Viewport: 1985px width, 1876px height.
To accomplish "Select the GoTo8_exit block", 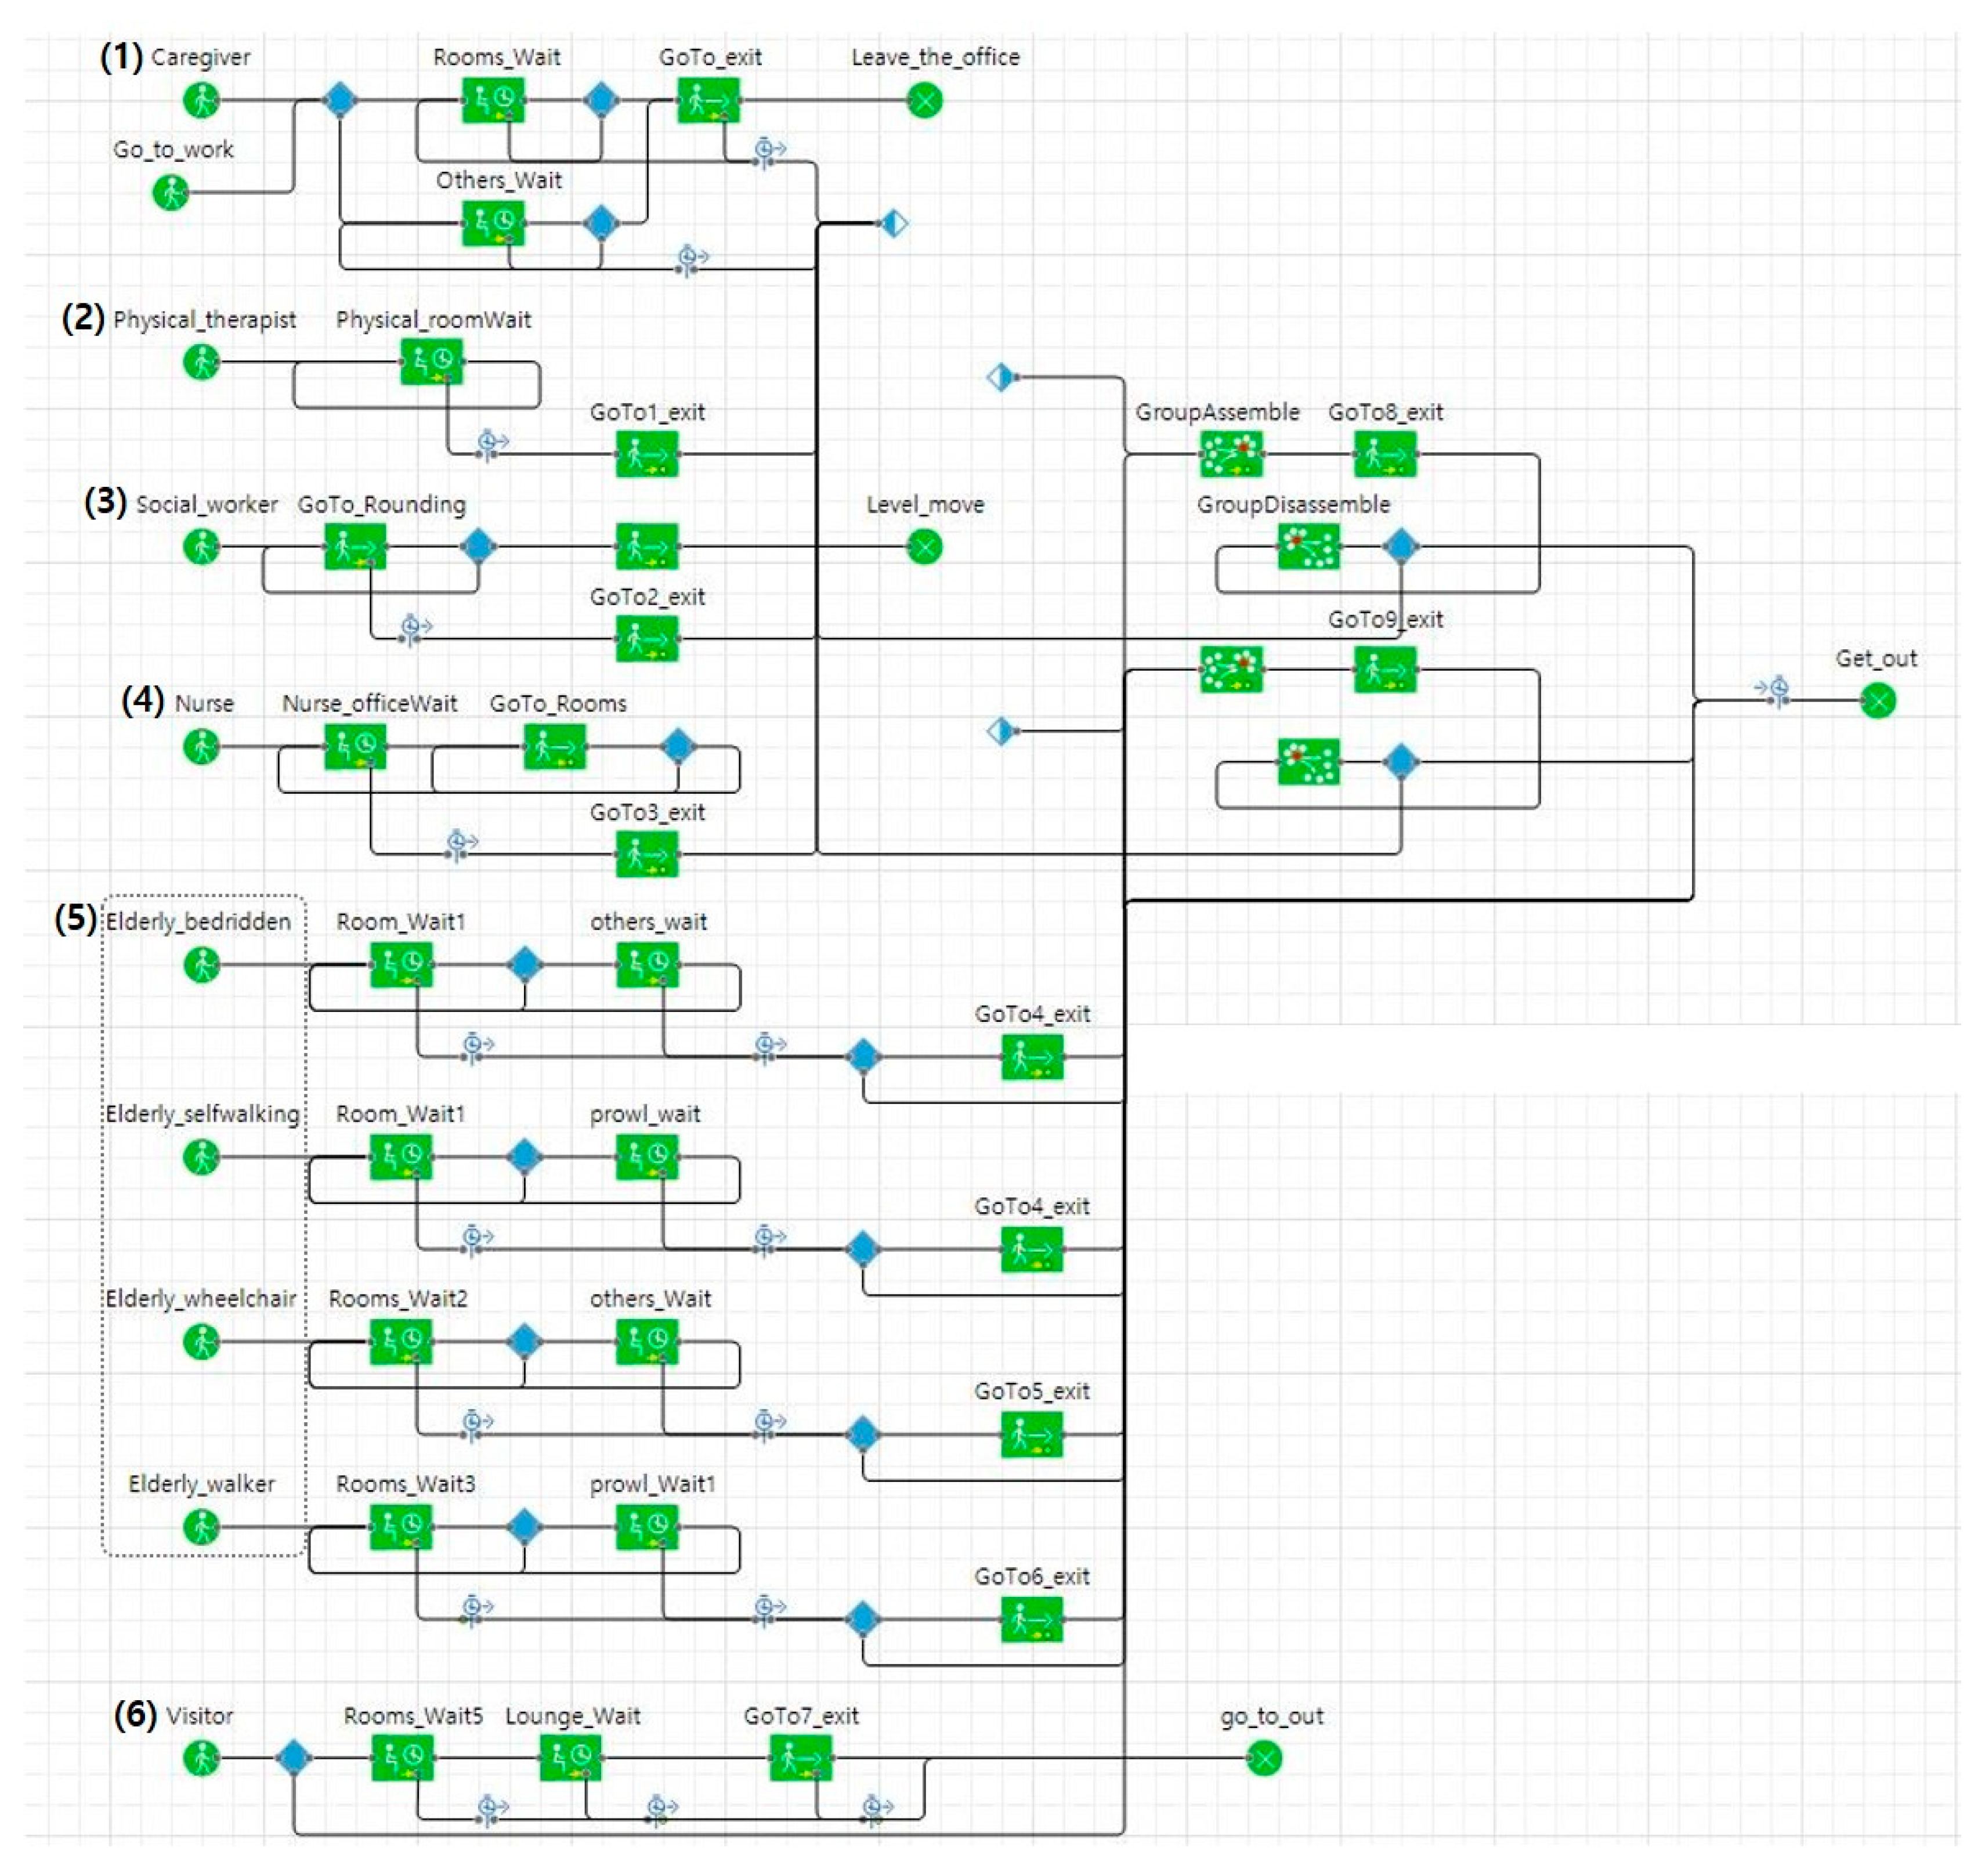I will [x=1385, y=454].
